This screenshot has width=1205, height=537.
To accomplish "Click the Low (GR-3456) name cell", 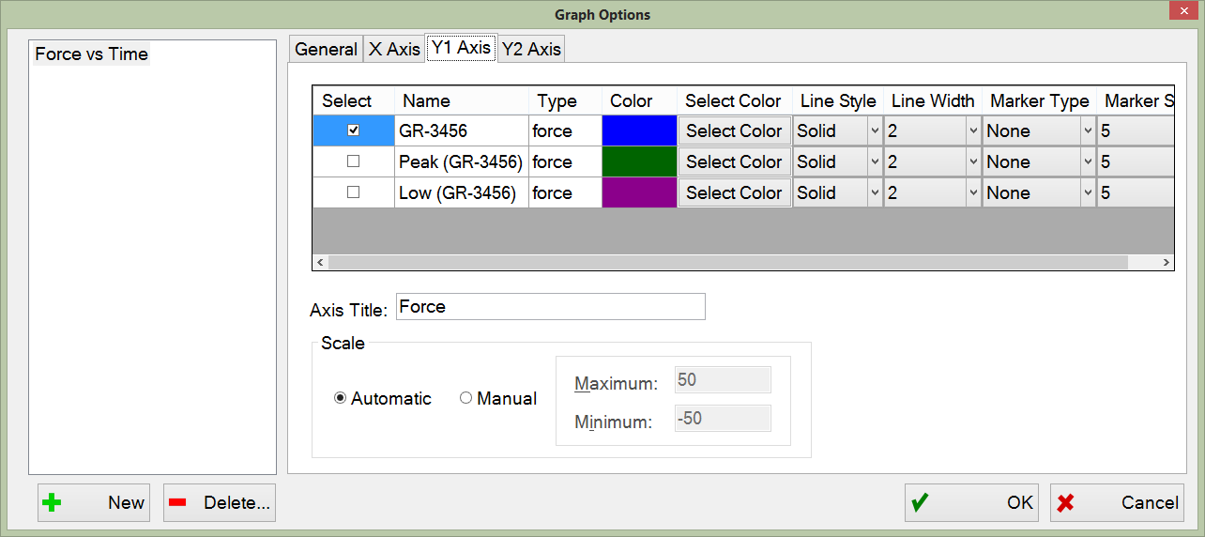I will pos(462,192).
